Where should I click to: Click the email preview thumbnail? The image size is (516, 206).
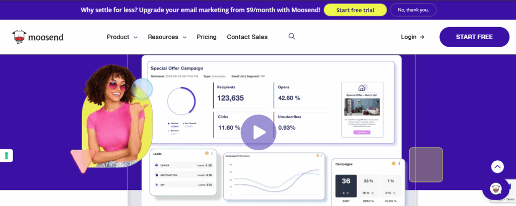tap(362, 110)
